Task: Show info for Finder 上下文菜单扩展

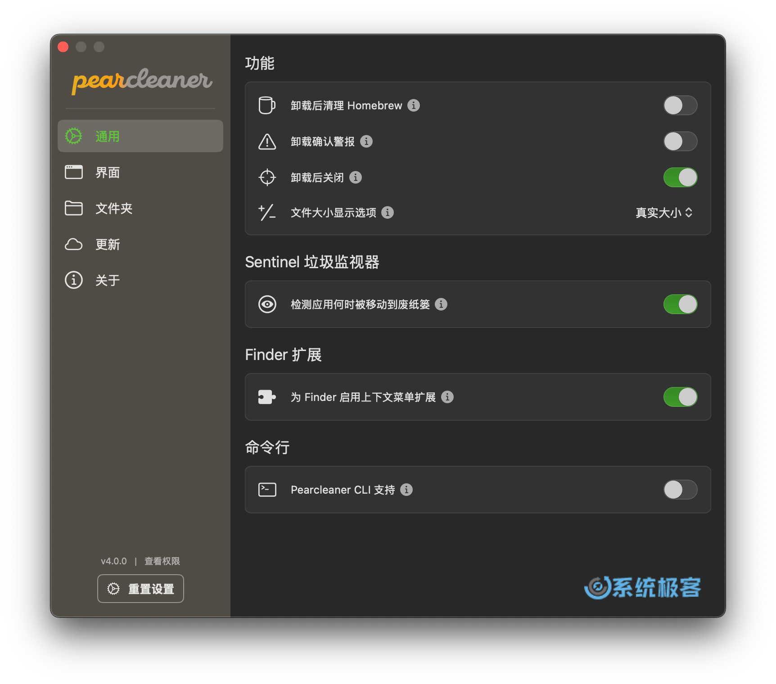Action: [447, 397]
